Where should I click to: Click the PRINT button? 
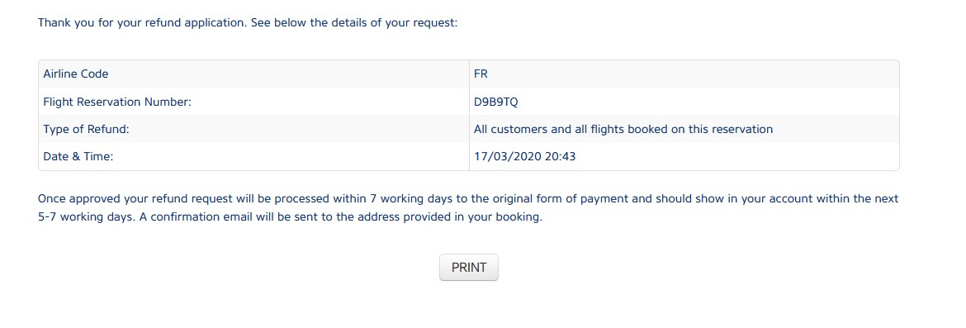point(469,268)
